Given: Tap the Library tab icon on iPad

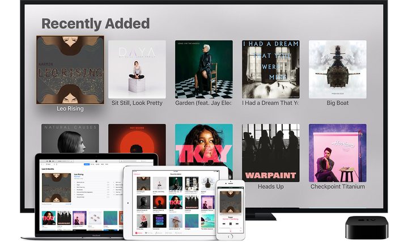Looking at the screenshot, I should pyautogui.click(x=139, y=233).
